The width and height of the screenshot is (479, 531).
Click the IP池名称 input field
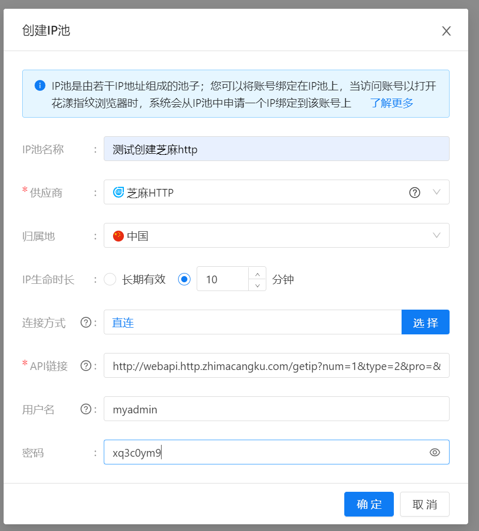(x=277, y=149)
